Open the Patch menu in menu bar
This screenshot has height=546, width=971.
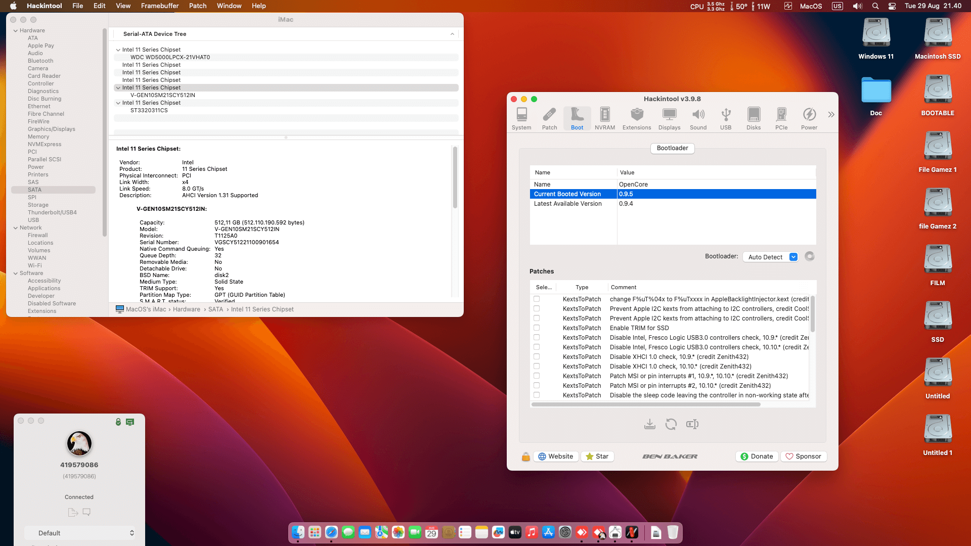197,6
